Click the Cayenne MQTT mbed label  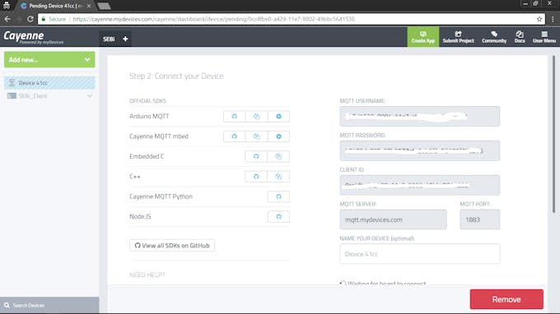coord(159,136)
